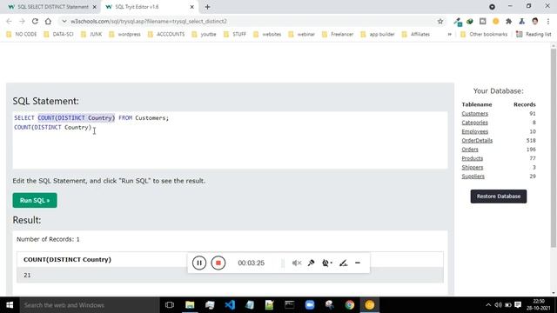Image resolution: width=557 pixels, height=313 pixels.
Task: Click inside the SQL statement editor
Action: pyautogui.click(x=230, y=141)
